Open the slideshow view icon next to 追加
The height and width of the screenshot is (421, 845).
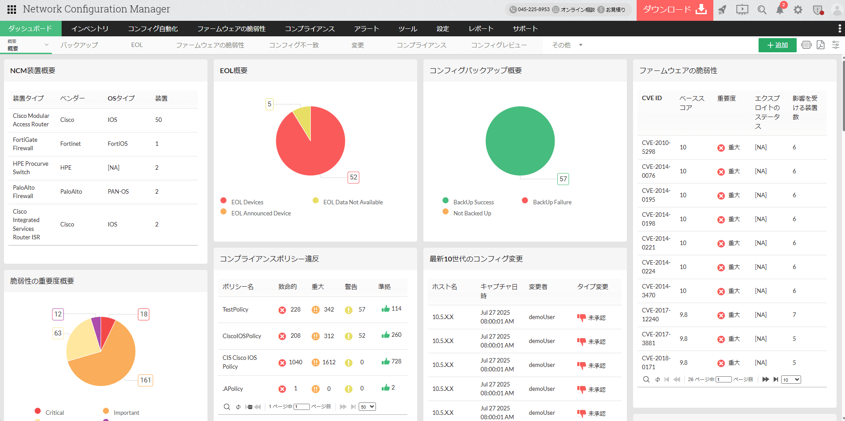(x=806, y=45)
